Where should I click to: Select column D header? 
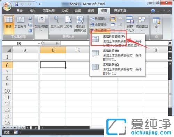(x=53, y=50)
